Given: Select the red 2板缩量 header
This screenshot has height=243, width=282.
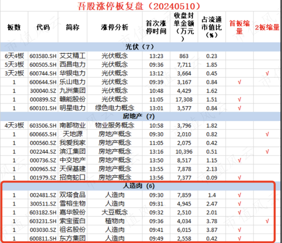Looking at the screenshot, I should (267, 27).
